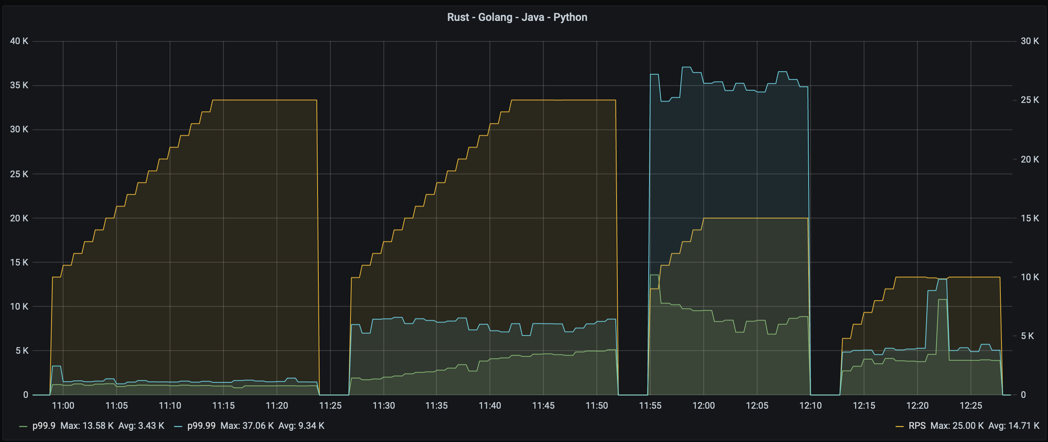This screenshot has height=442, width=1048.
Task: Click the p99.9 Avg: 3.43 K legend value
Action: tap(141, 426)
